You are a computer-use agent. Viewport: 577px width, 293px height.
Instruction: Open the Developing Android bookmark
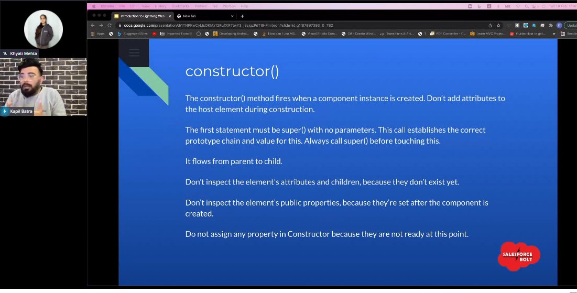pos(231,34)
